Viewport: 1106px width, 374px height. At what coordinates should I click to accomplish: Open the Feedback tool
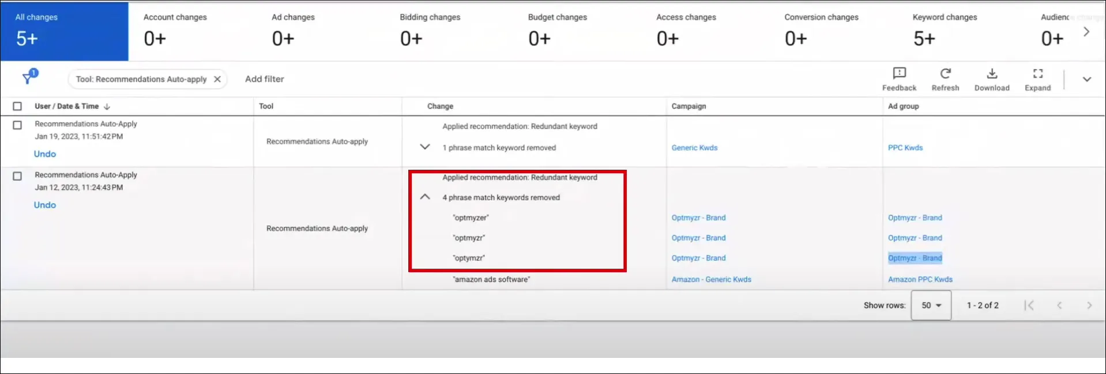click(x=899, y=79)
